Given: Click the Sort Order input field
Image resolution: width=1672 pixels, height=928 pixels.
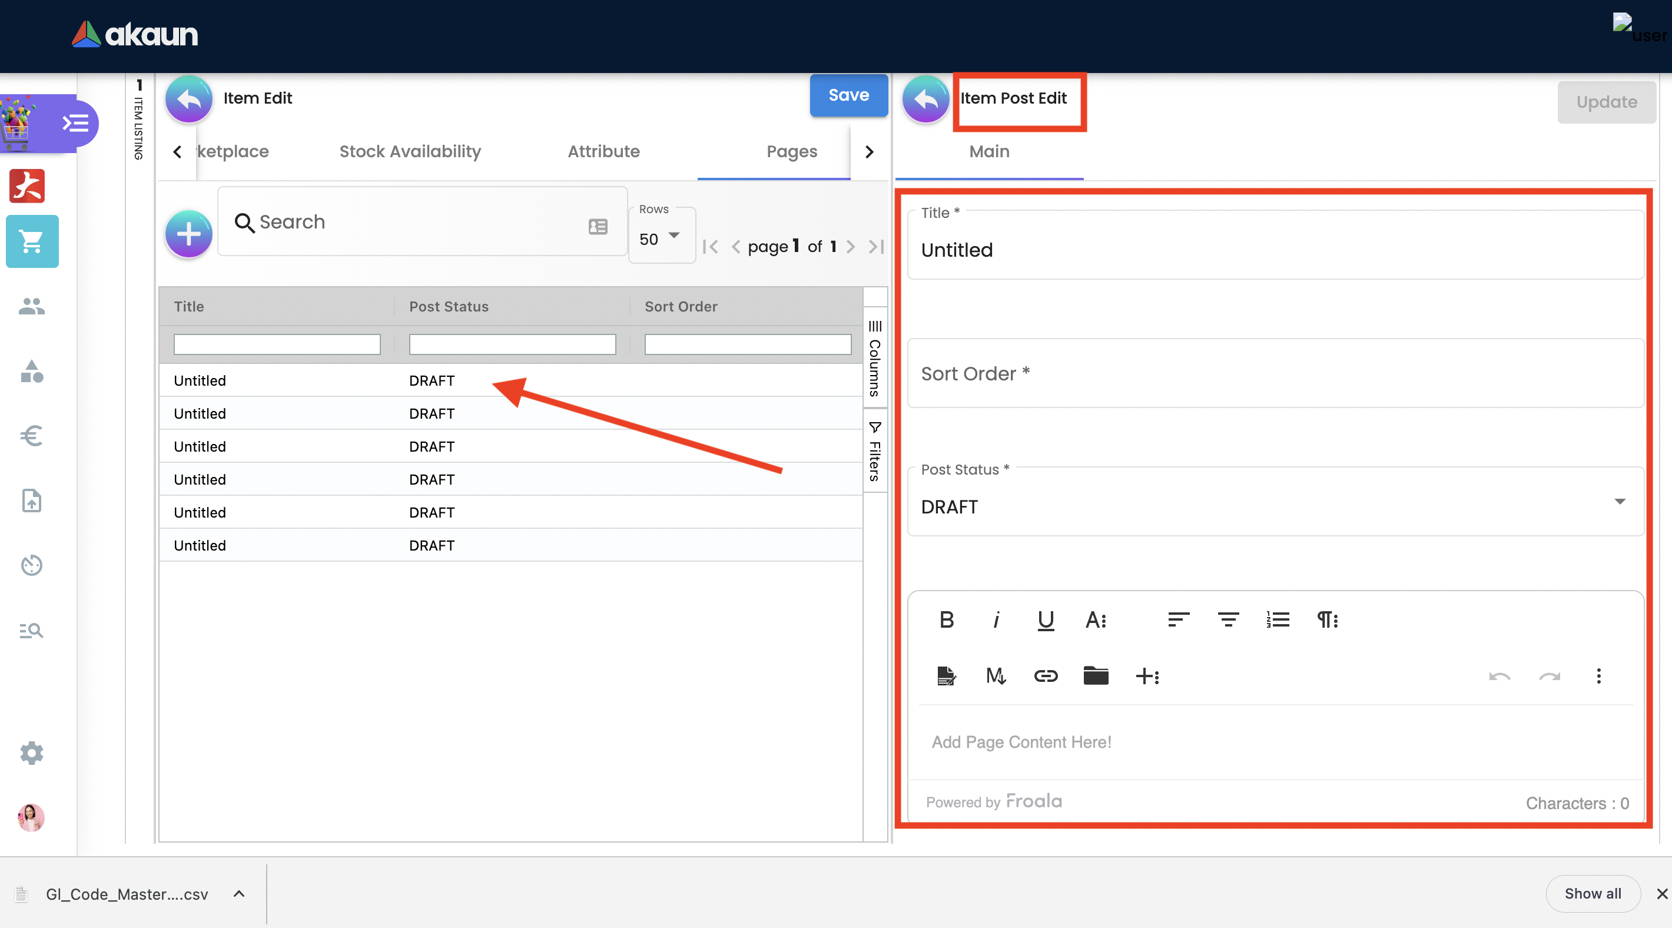Looking at the screenshot, I should [1275, 374].
